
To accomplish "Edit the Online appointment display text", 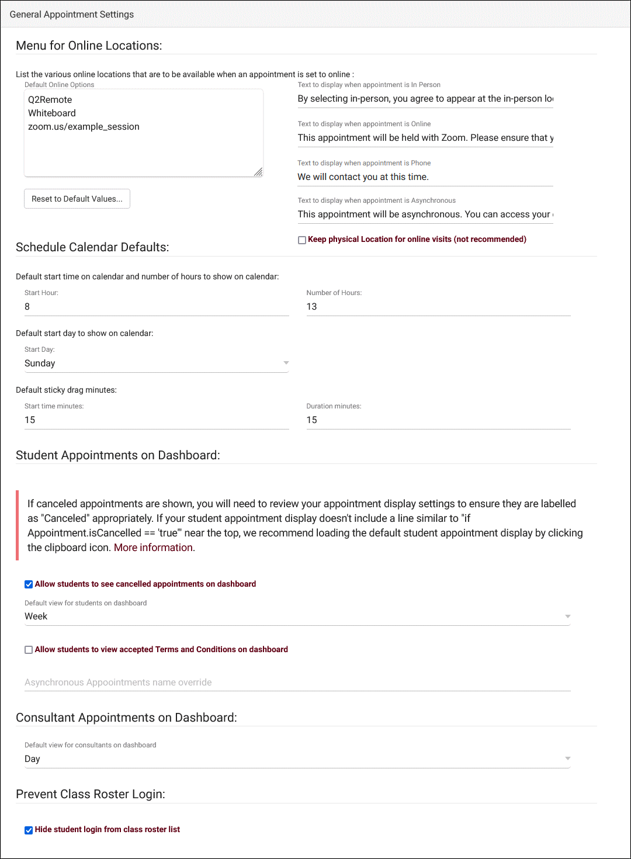I will (425, 138).
